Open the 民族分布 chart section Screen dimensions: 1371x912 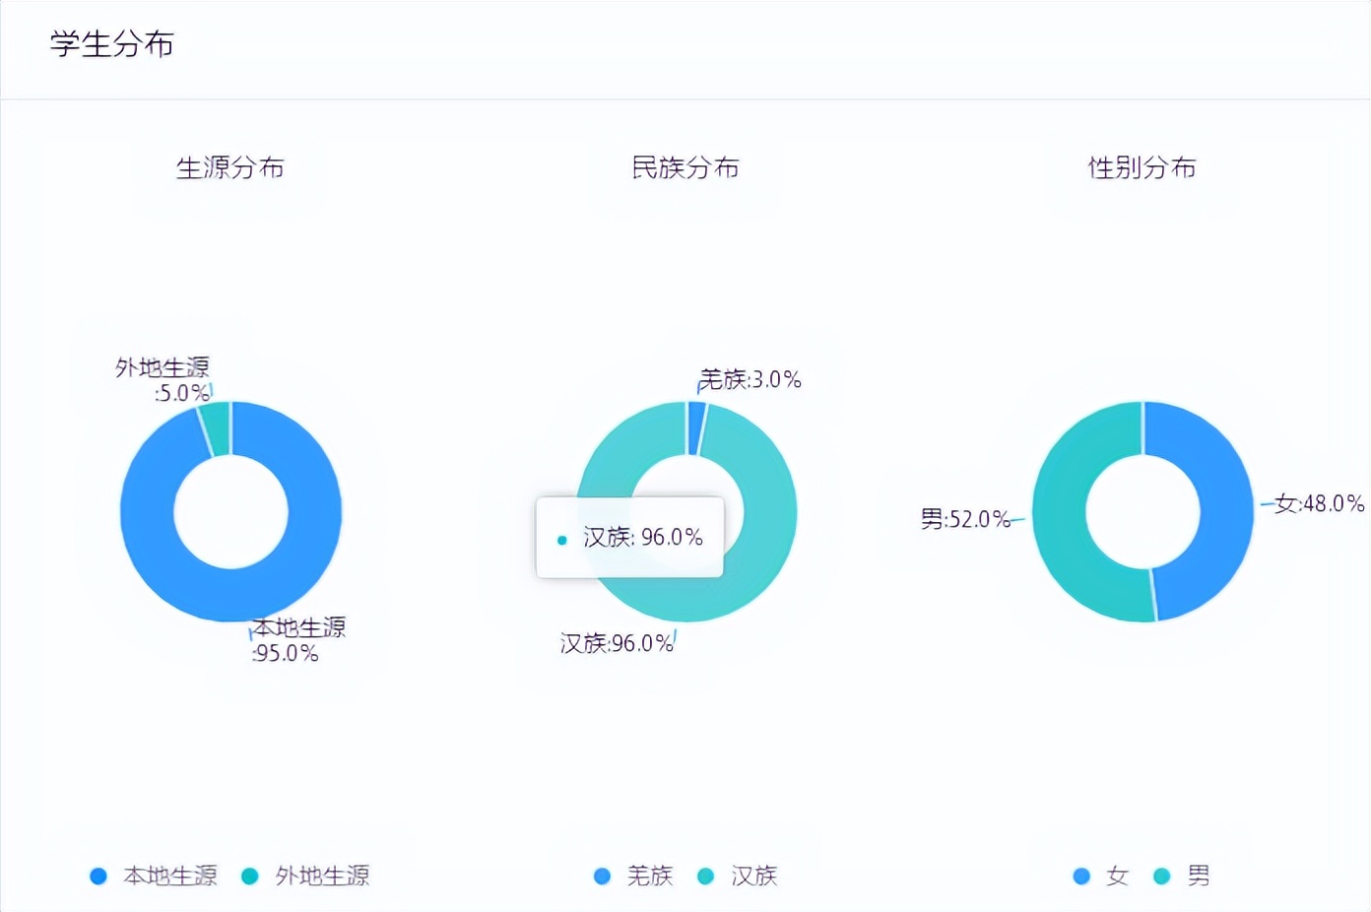tap(685, 168)
